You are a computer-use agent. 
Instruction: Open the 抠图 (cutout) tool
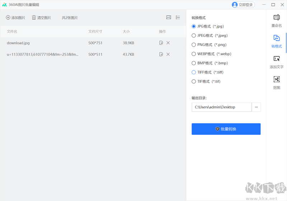pos(276,82)
